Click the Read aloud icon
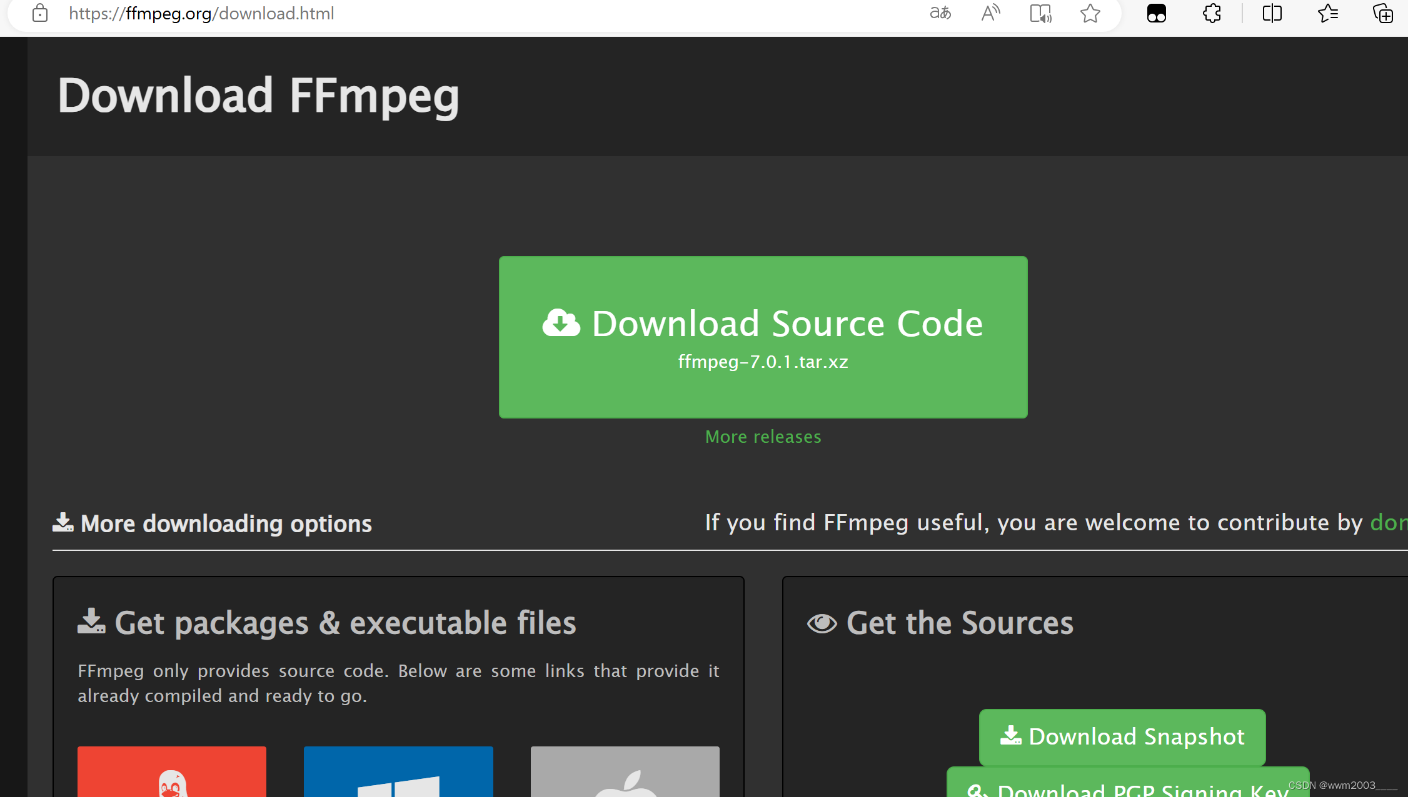1408x797 pixels. pyautogui.click(x=990, y=13)
